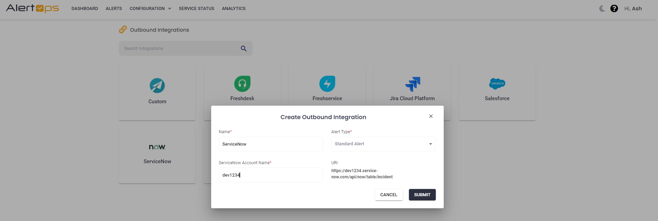This screenshot has width=658, height=221.
Task: Click the Create Outbound Integration title
Action: [x=323, y=117]
